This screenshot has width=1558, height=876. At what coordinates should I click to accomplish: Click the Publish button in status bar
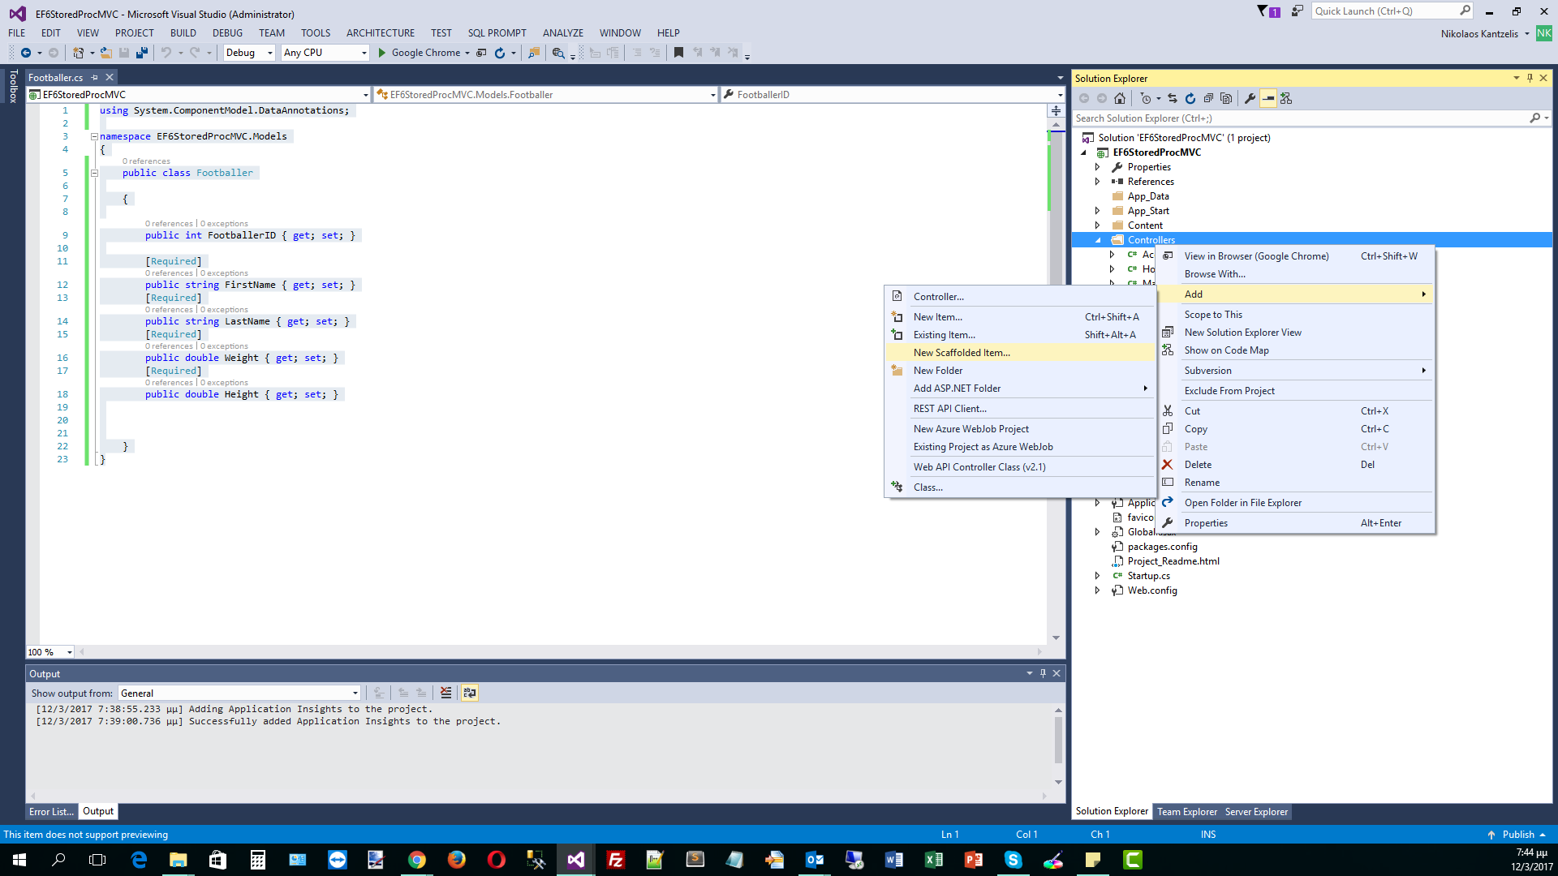pyautogui.click(x=1517, y=835)
